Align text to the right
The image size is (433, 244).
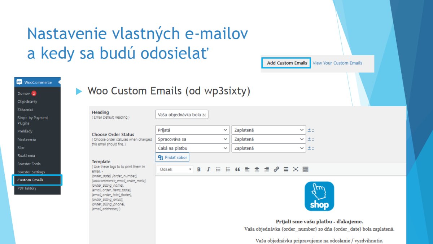[267, 169]
